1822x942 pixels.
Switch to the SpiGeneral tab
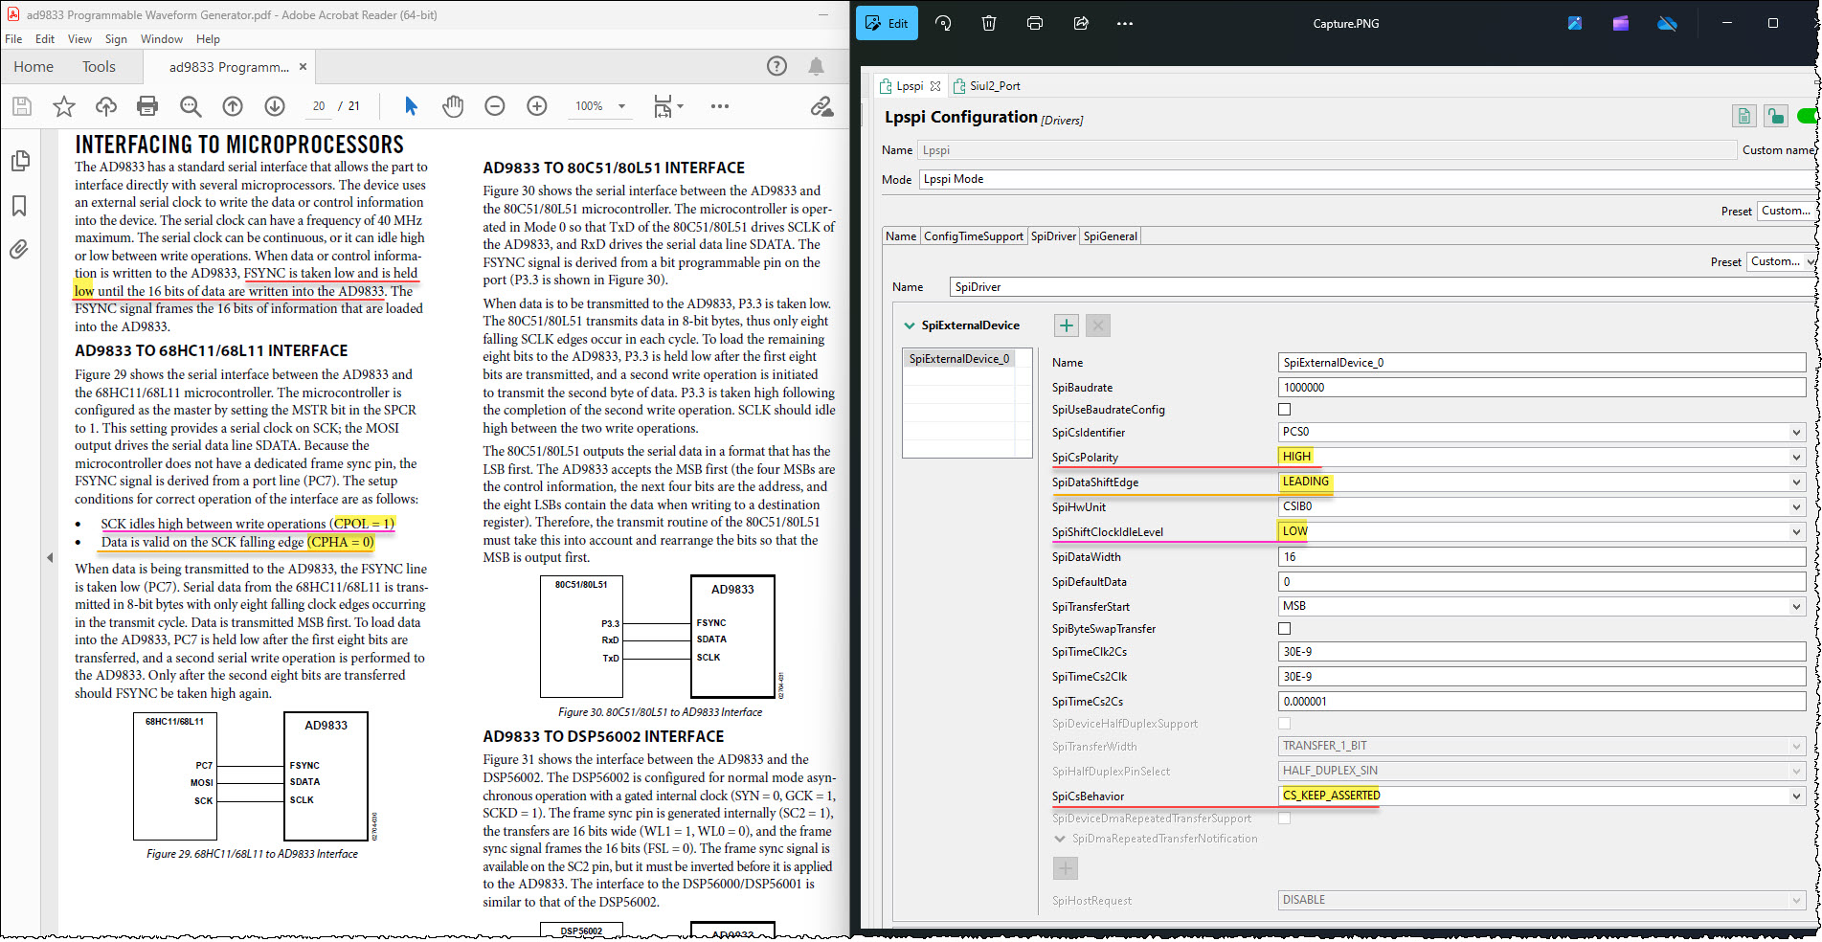point(1111,236)
